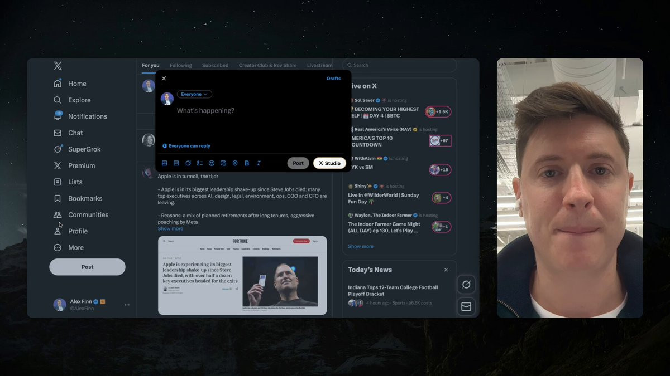Click the +67 listeners badge
670x376 pixels.
(440, 140)
